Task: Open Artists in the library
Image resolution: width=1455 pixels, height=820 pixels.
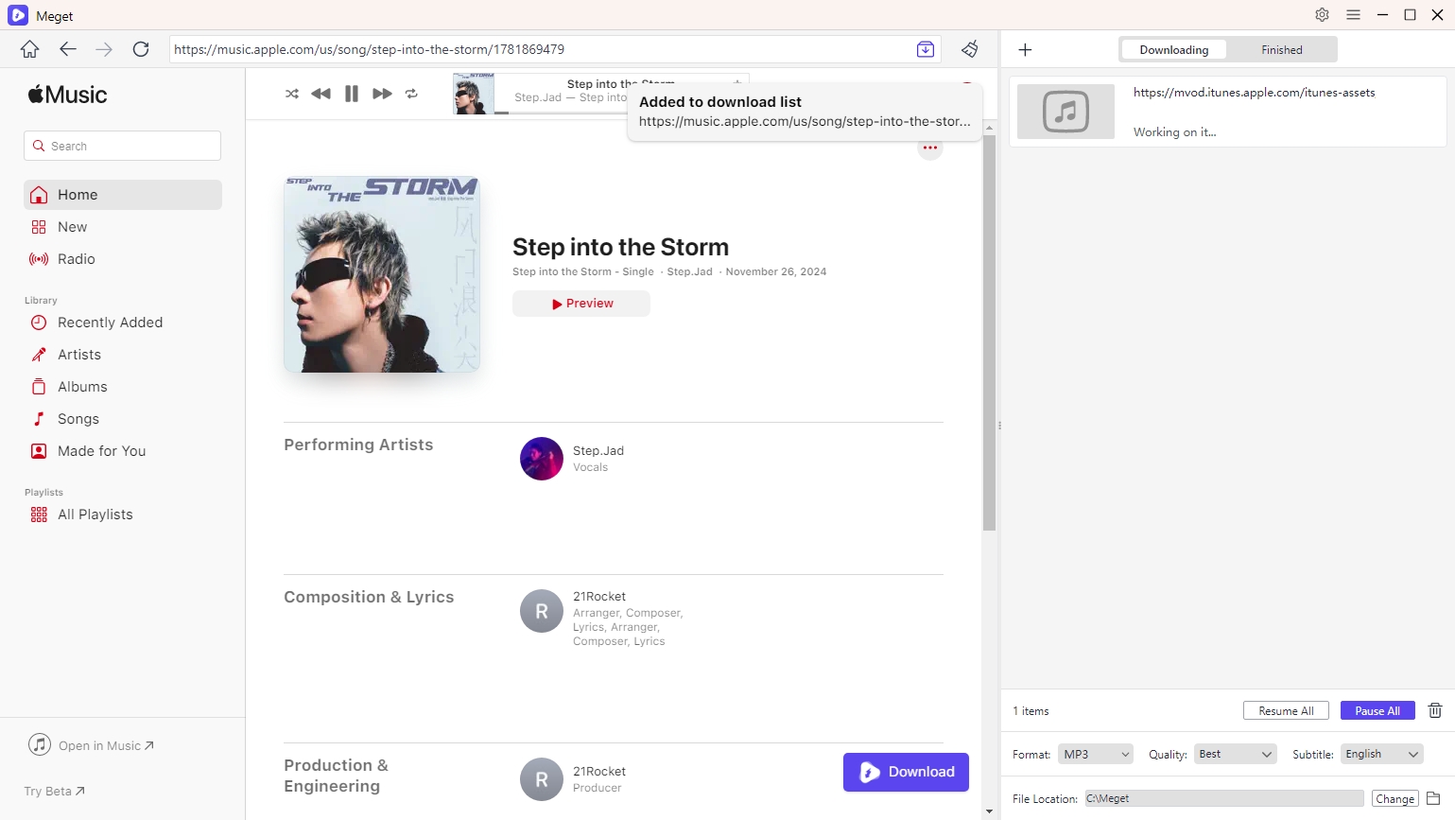Action: coord(123,355)
